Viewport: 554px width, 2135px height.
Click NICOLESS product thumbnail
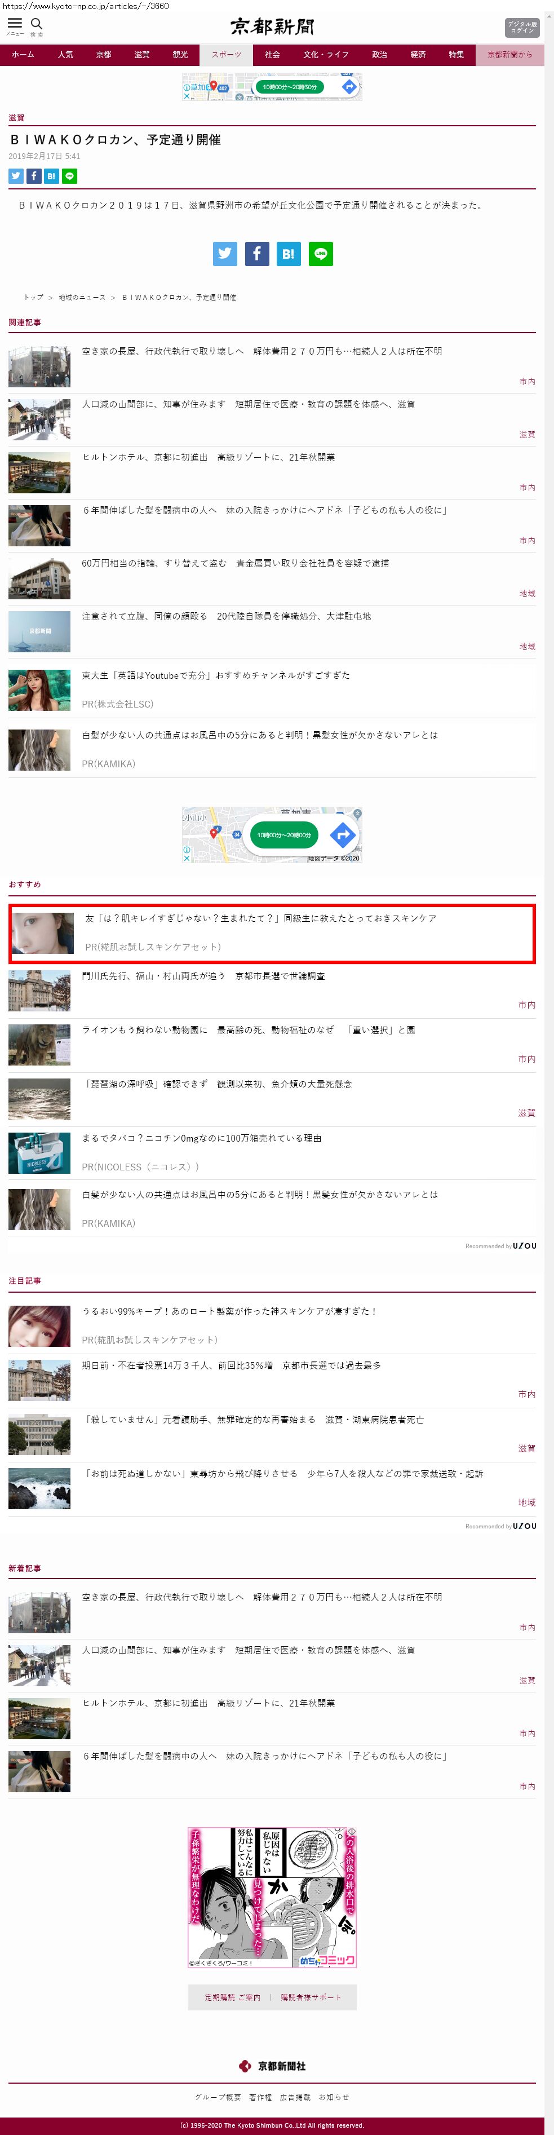click(x=40, y=1153)
